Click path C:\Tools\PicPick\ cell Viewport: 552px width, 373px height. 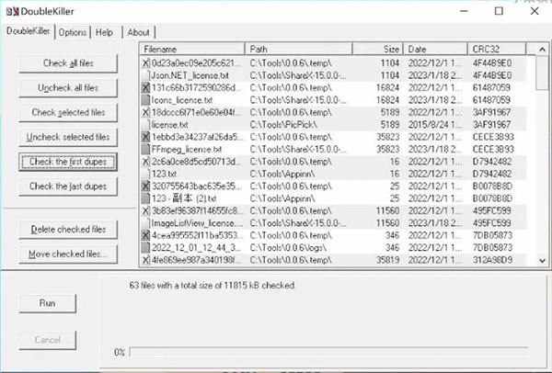283,125
